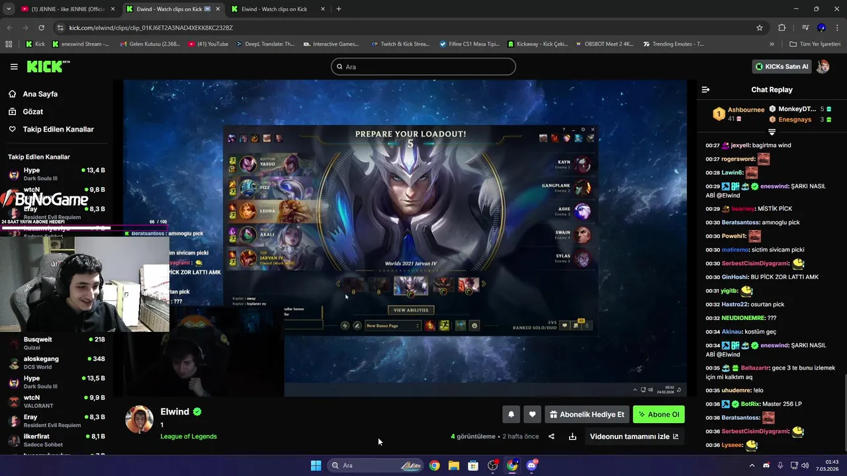Open File Explorer from the taskbar
This screenshot has width=847, height=476.
[454, 465]
